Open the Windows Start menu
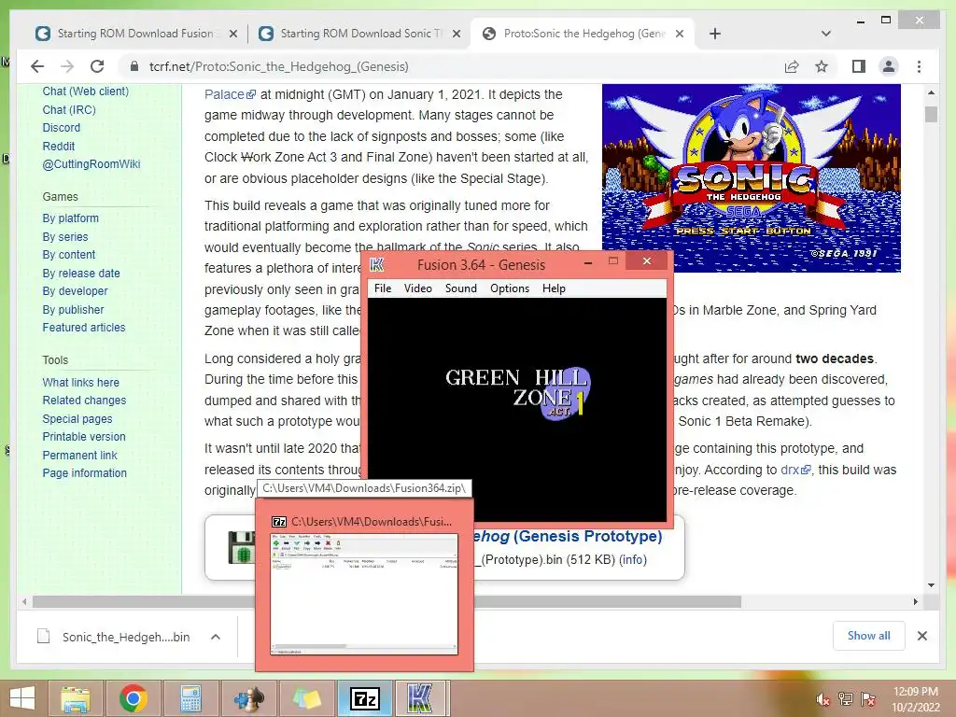956x717 pixels. pos(22,698)
